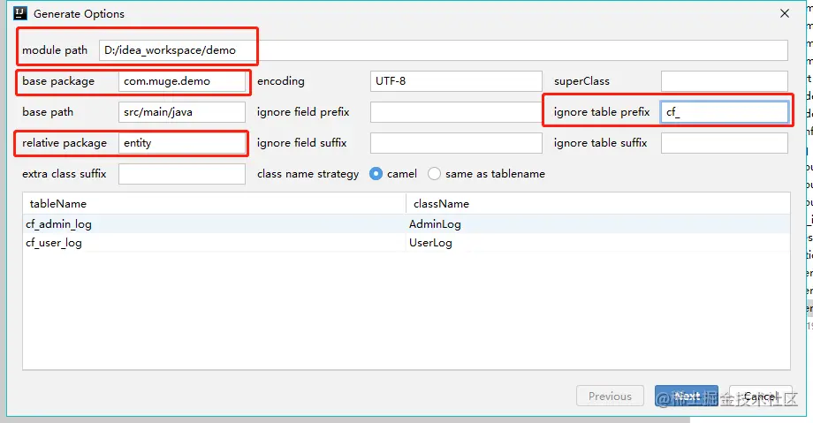The width and height of the screenshot is (813, 423).
Task: Click the ignore table prefix field
Action: [x=725, y=112]
